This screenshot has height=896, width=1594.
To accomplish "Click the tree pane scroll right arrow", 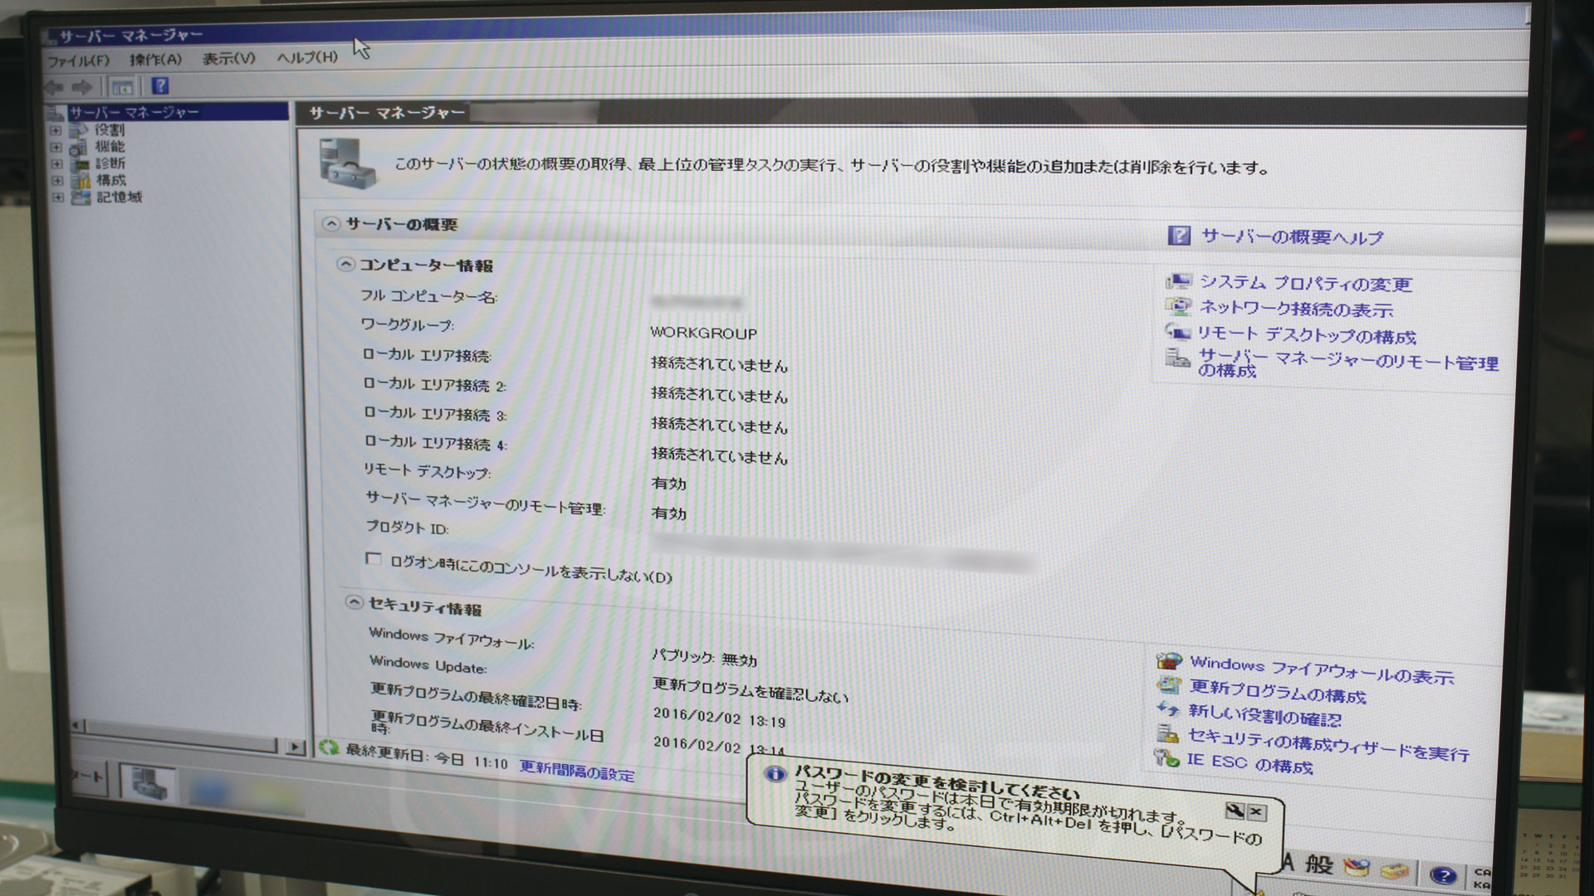I will coord(295,746).
